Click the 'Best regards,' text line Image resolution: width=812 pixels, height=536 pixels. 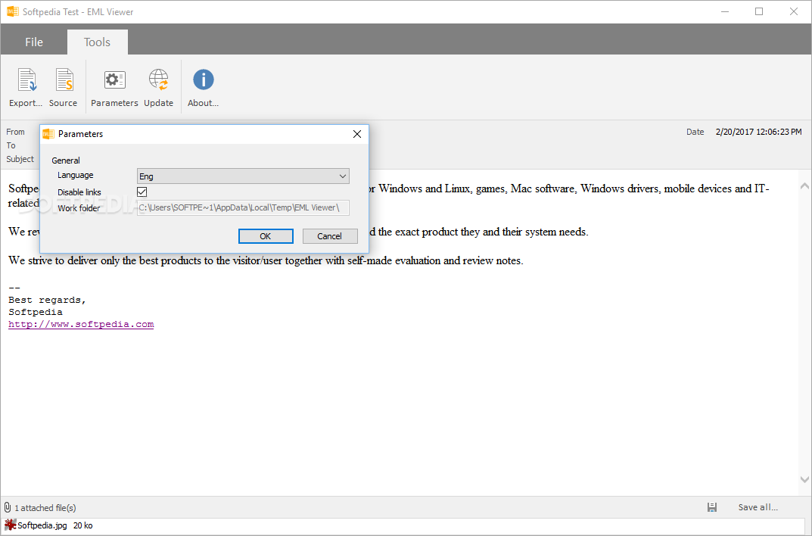47,300
